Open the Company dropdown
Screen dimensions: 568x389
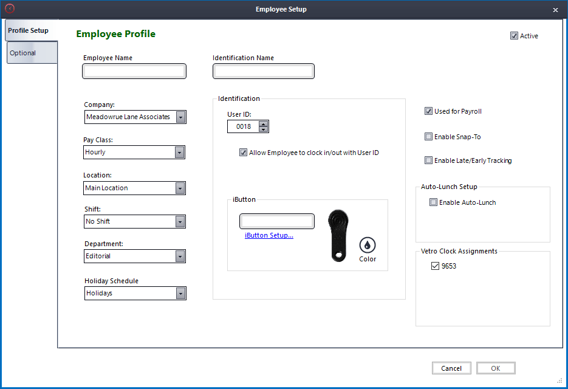click(180, 117)
